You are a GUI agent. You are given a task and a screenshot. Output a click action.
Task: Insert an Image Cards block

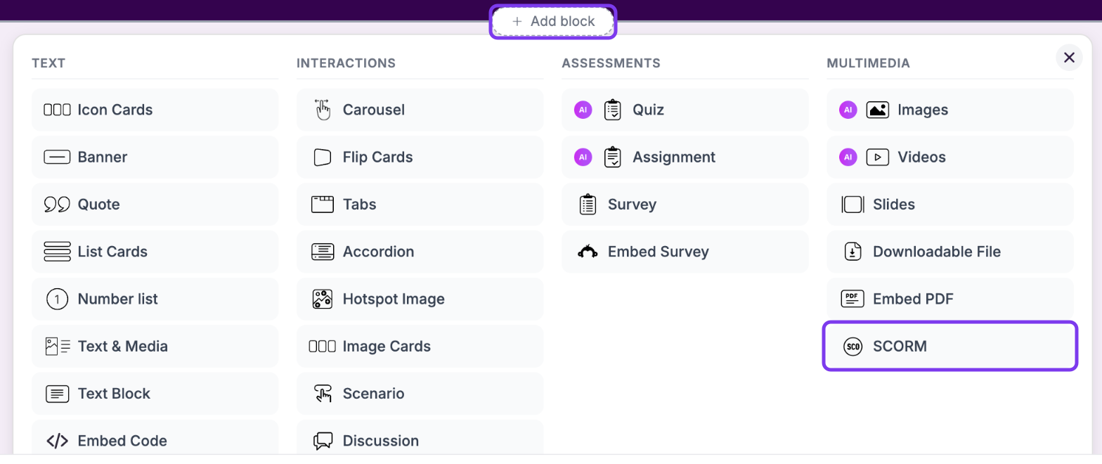pos(420,346)
